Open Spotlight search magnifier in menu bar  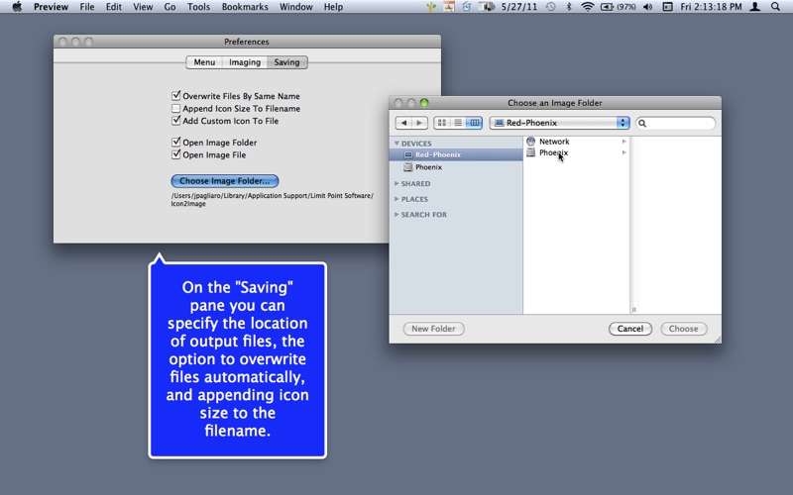click(x=775, y=7)
